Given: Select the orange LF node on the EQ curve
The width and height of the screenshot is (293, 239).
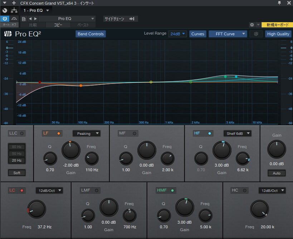Looking at the screenshot, I should (x=81, y=86).
